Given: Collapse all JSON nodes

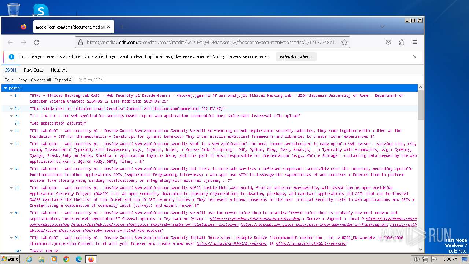Looking at the screenshot, I should [x=41, y=80].
